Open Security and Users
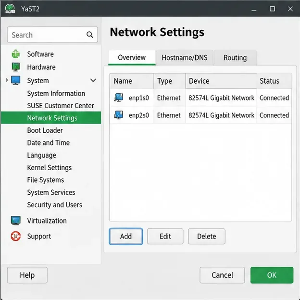The image size is (300, 300). [x=54, y=205]
